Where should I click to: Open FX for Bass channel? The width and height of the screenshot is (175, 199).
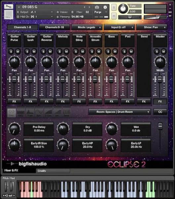click(x=111, y=101)
